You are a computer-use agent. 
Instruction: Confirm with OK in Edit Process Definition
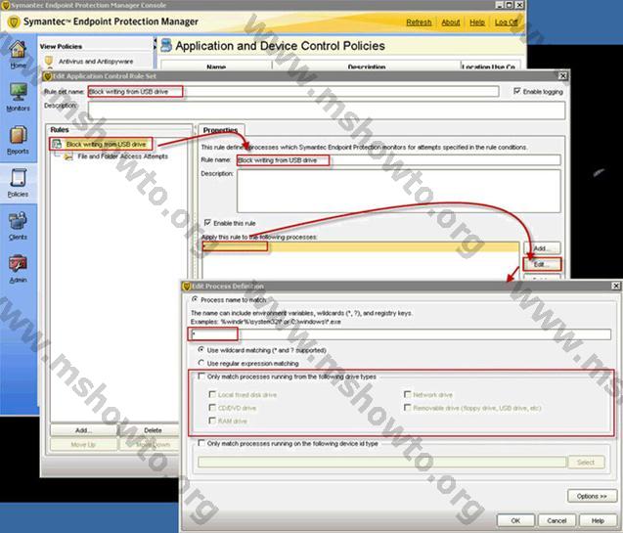515,520
